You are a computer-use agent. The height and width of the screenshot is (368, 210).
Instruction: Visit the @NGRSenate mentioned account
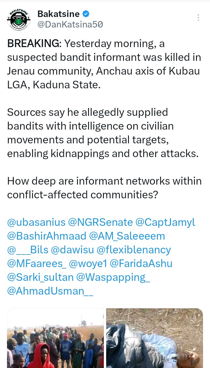[100, 222]
